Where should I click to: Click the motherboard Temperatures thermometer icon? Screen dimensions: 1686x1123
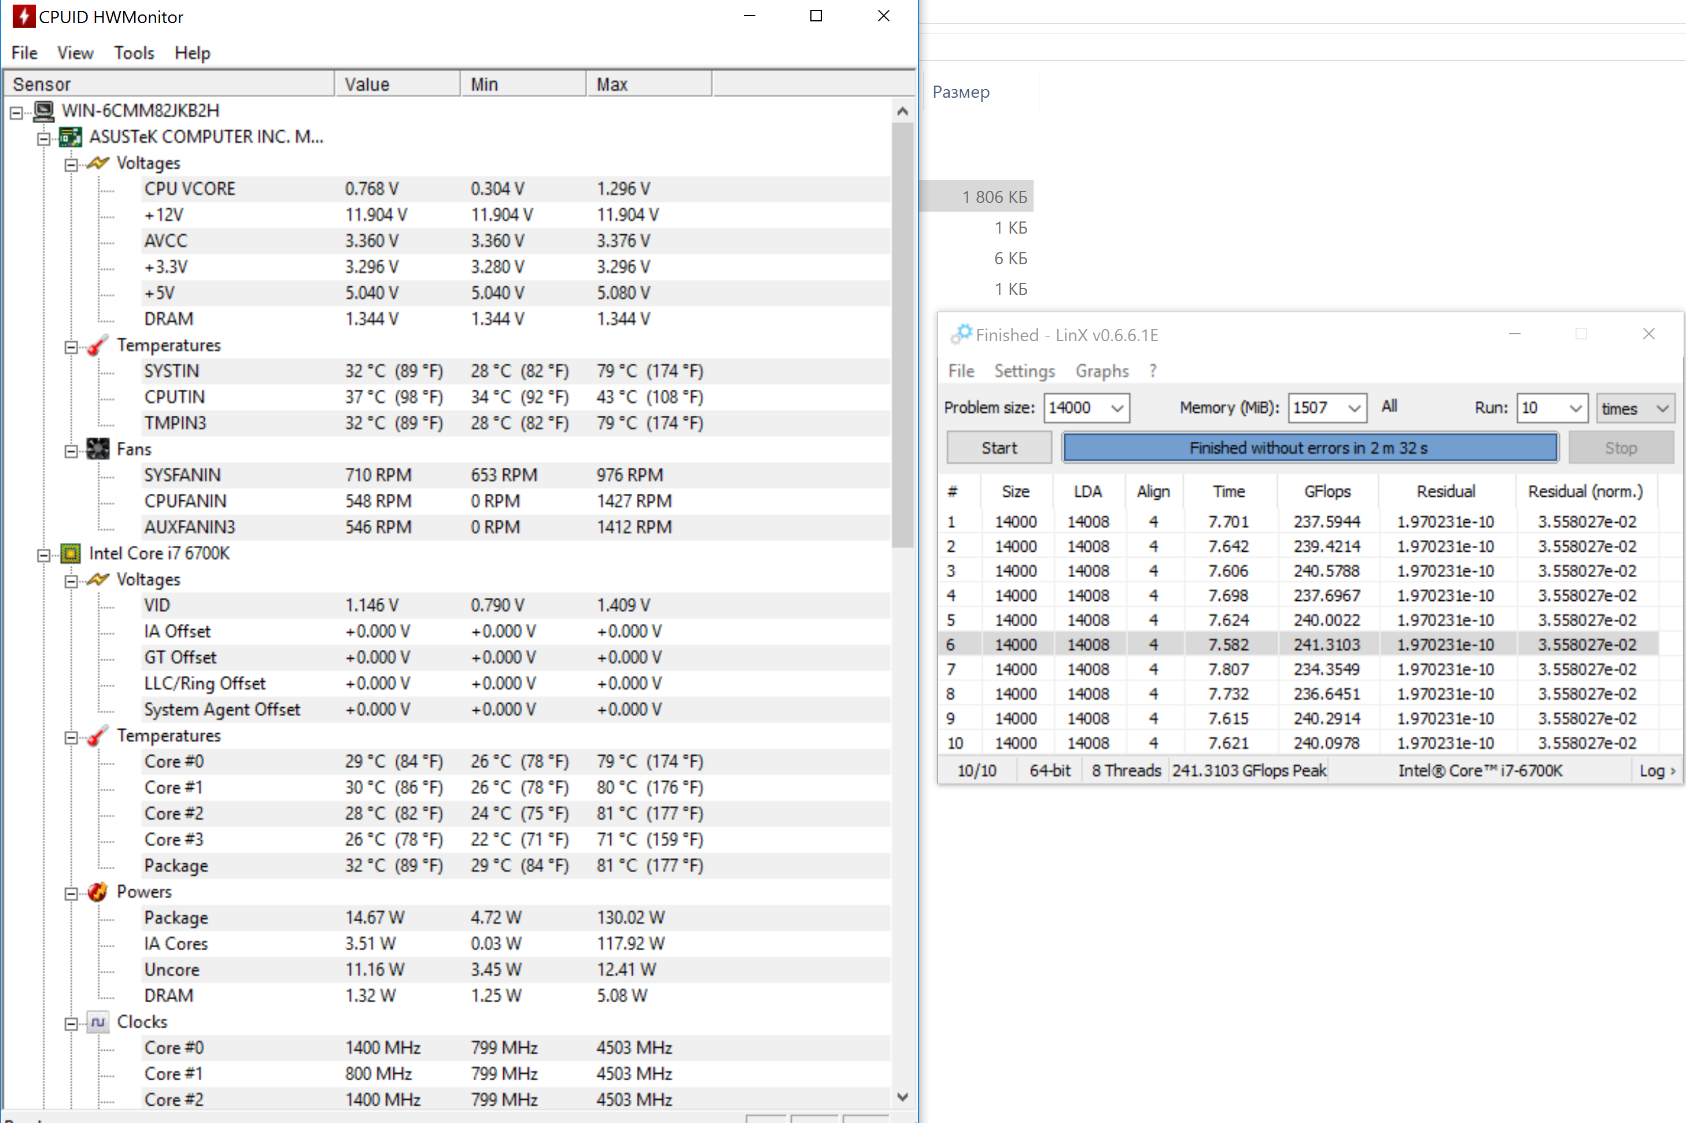97,346
